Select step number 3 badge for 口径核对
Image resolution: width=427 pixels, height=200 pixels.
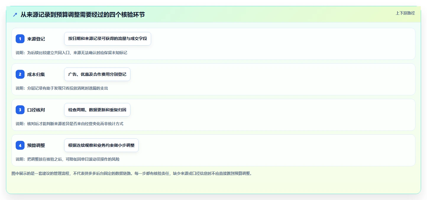tap(20, 110)
